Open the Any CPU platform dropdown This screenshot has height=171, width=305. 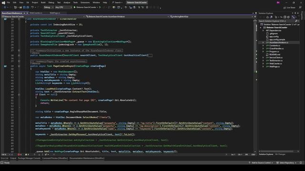[63, 8]
